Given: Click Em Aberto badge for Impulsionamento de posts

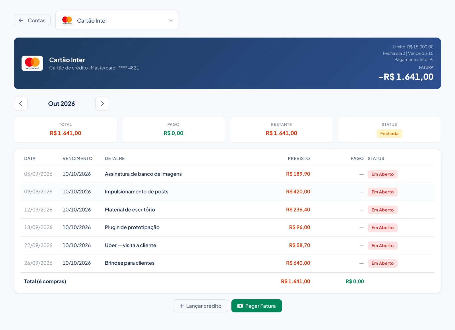Looking at the screenshot, I should tap(382, 192).
